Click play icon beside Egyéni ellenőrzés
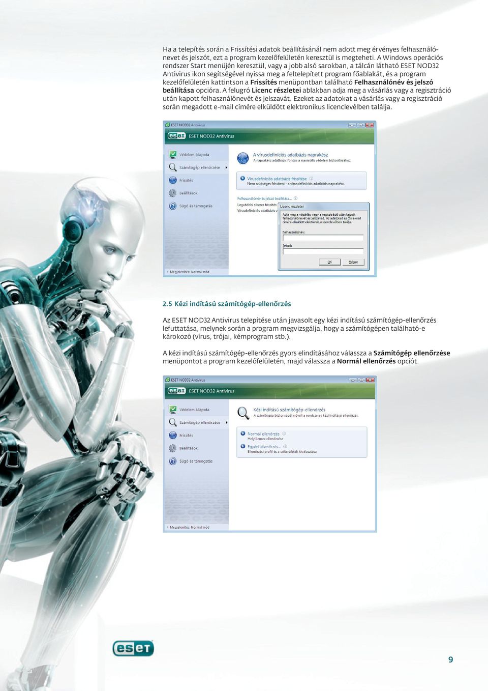488x691 pixels. (243, 447)
